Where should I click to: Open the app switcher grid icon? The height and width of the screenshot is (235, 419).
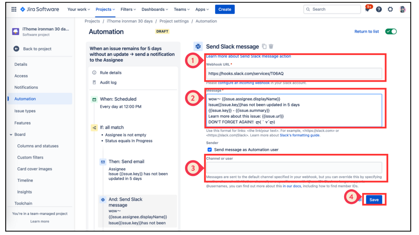14,9
